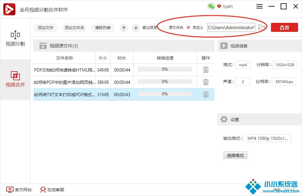Open the output folder browse icon

262,27
